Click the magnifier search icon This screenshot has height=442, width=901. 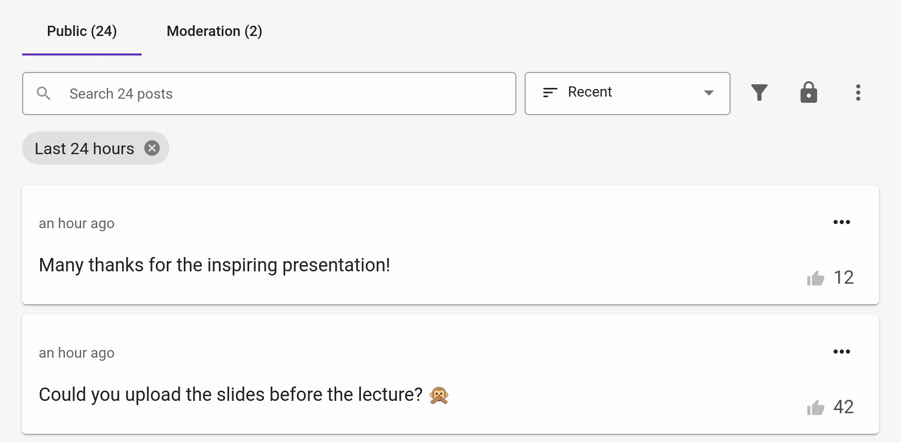44,94
